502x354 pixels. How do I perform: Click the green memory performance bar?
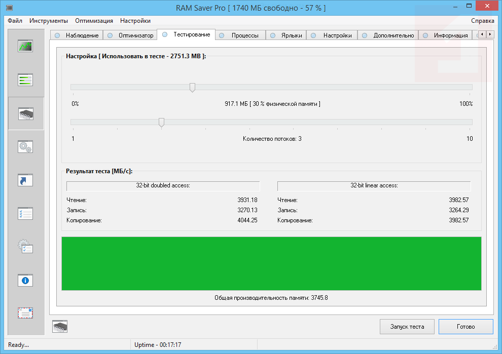(271, 263)
